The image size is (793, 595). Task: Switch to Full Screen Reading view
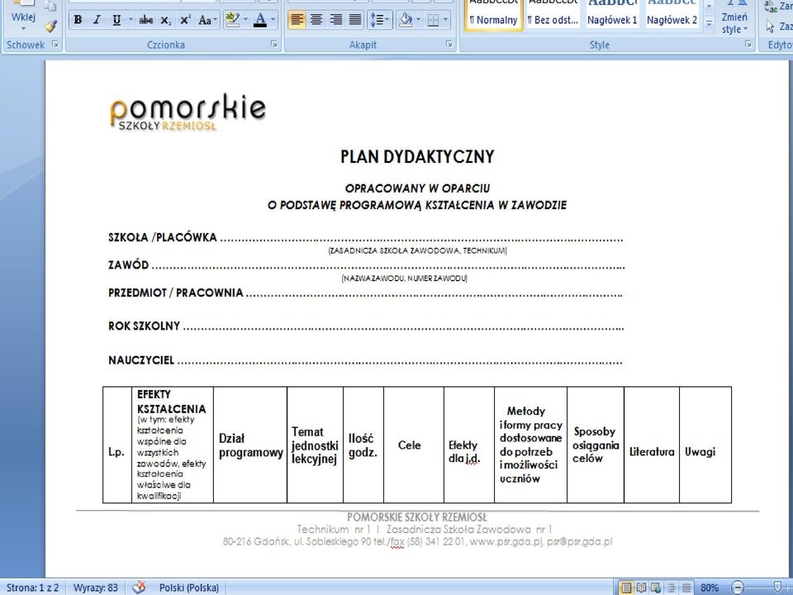click(641, 588)
